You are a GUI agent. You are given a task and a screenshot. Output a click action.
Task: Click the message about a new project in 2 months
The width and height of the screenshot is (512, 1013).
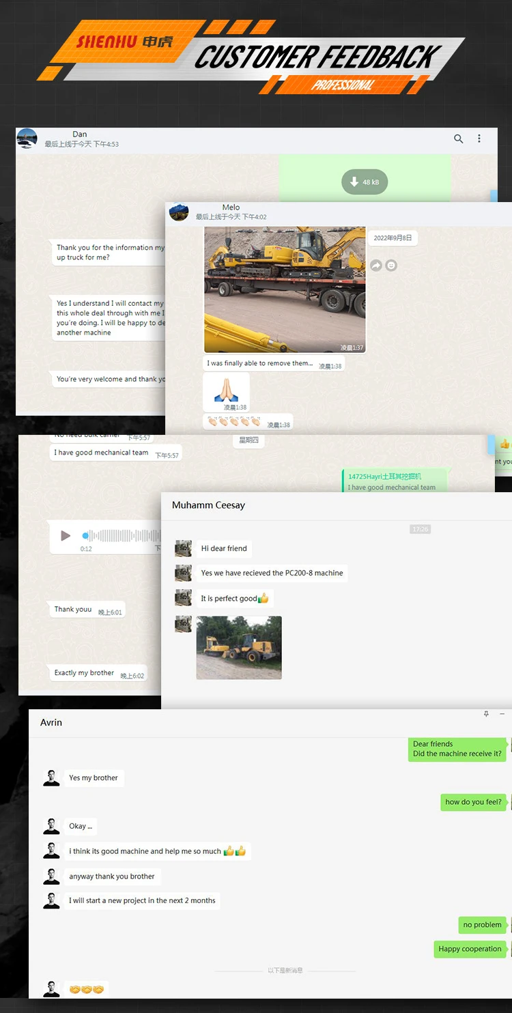(142, 900)
